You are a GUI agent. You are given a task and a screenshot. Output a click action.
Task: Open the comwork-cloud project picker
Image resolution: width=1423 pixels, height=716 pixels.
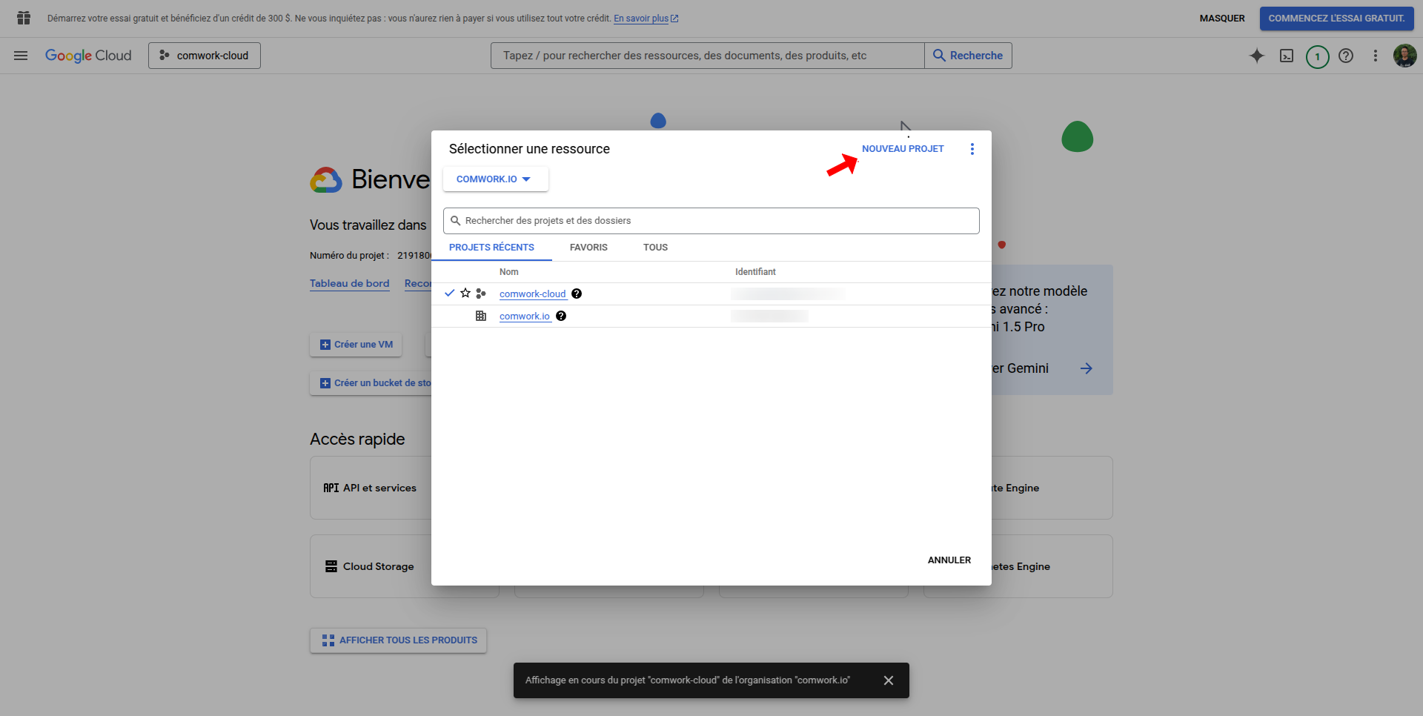click(205, 56)
